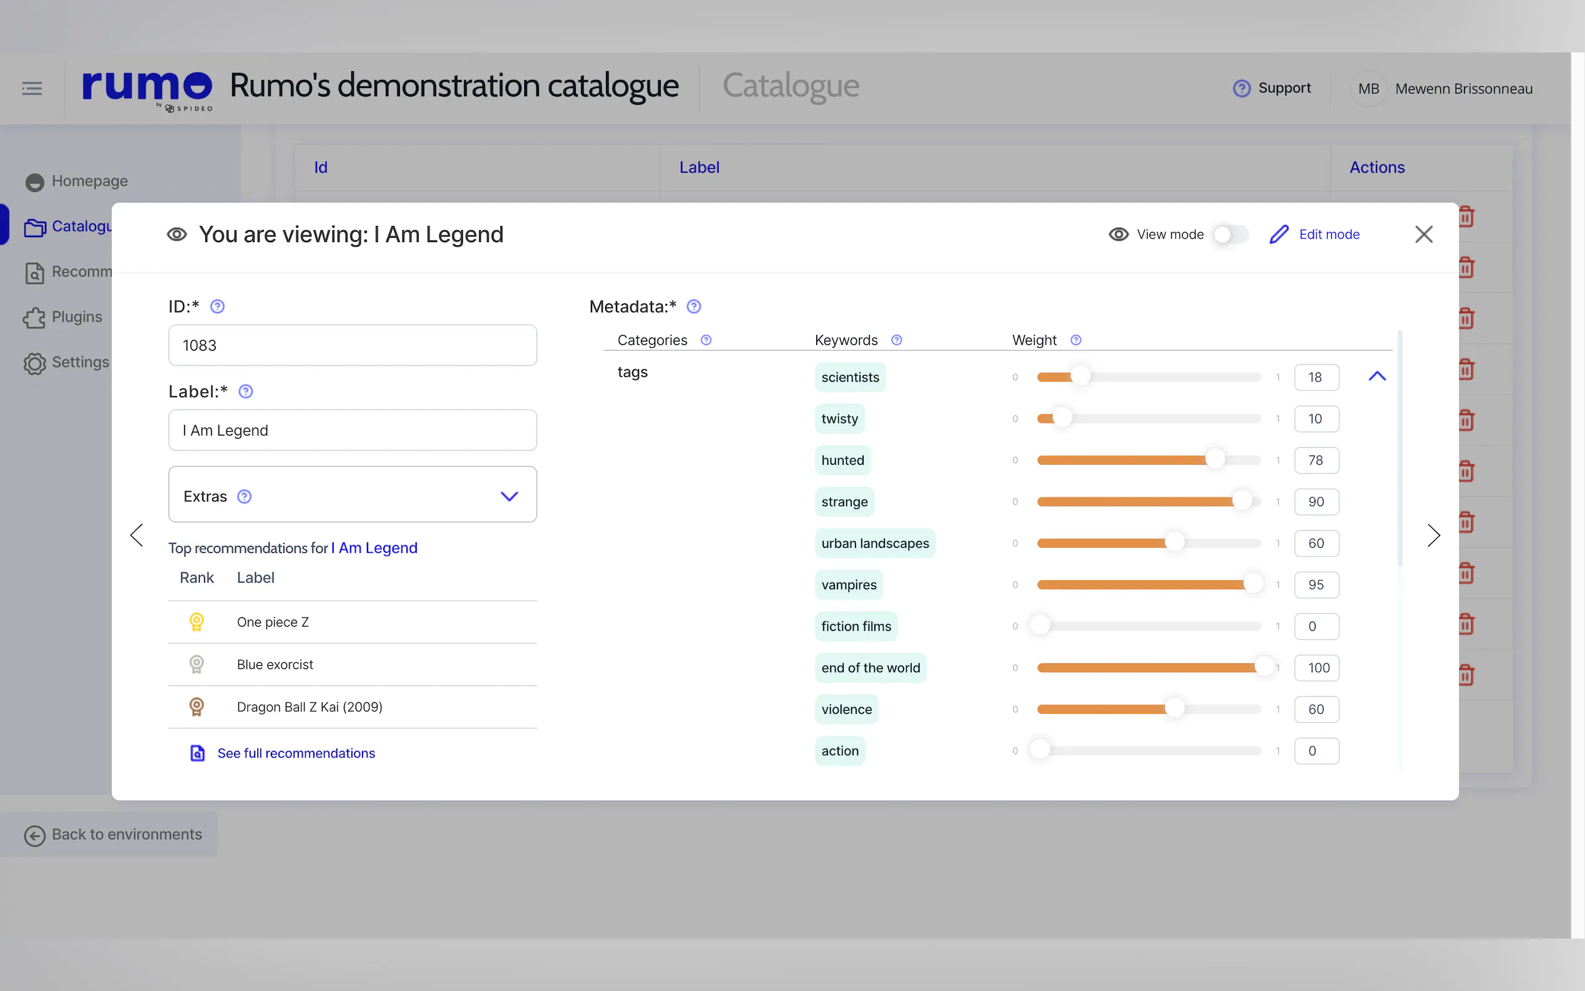Toggle View mode to Edit mode switch
This screenshot has width=1585, height=991.
coord(1230,235)
